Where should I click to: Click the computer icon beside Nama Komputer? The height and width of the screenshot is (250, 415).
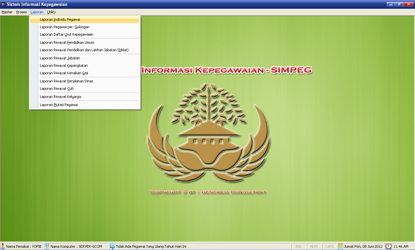click(47, 246)
